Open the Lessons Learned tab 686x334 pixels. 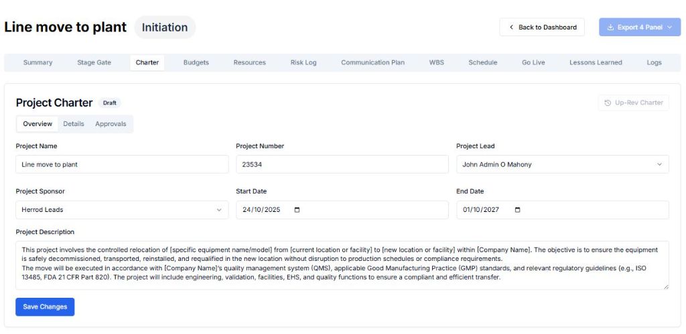click(x=596, y=62)
